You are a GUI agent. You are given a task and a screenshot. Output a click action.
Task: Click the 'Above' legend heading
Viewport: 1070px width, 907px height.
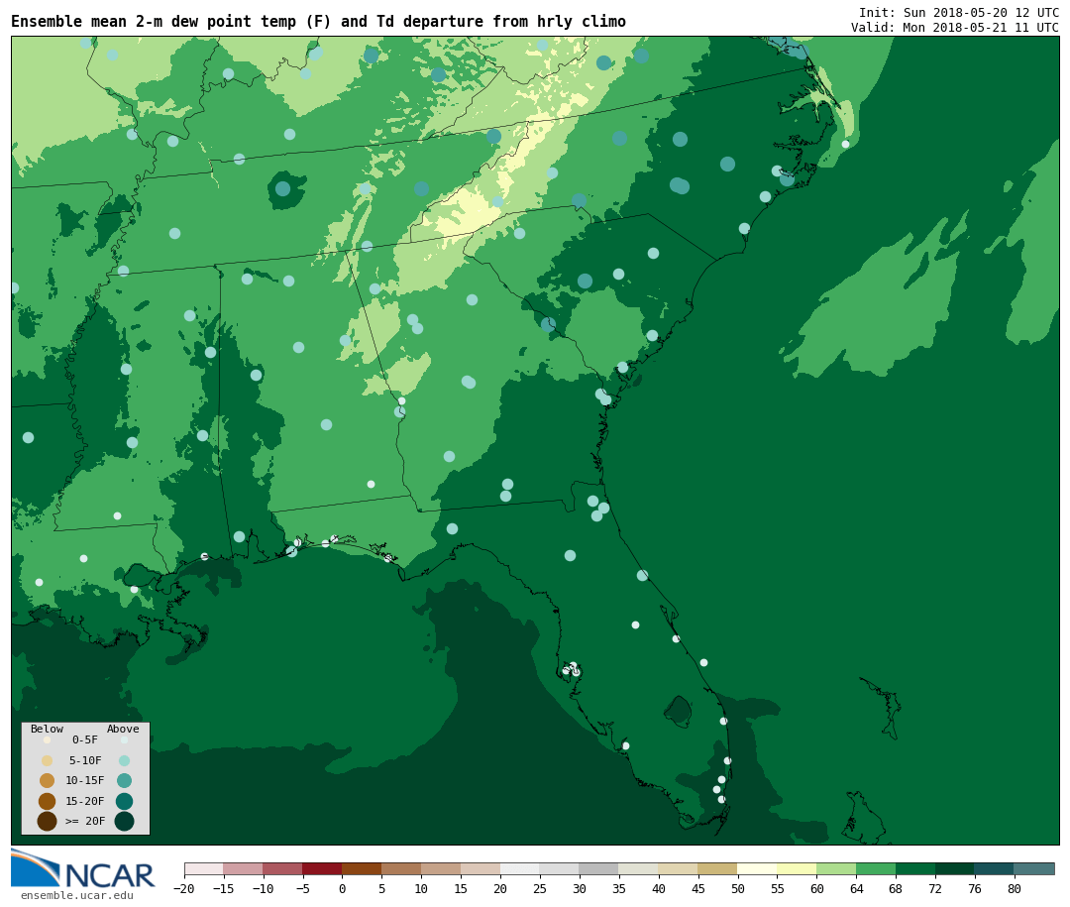pyautogui.click(x=123, y=729)
